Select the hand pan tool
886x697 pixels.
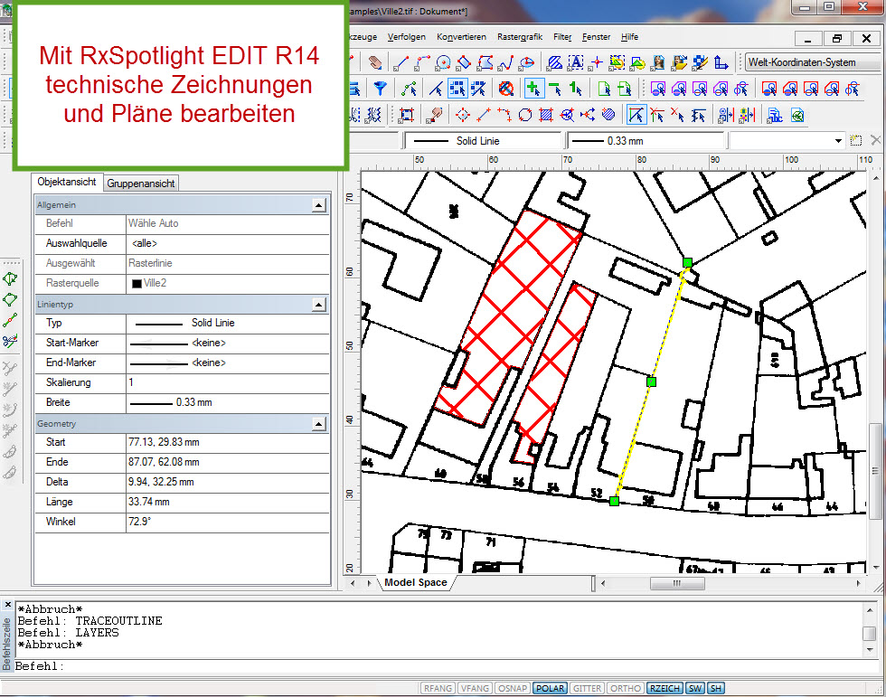[375, 61]
